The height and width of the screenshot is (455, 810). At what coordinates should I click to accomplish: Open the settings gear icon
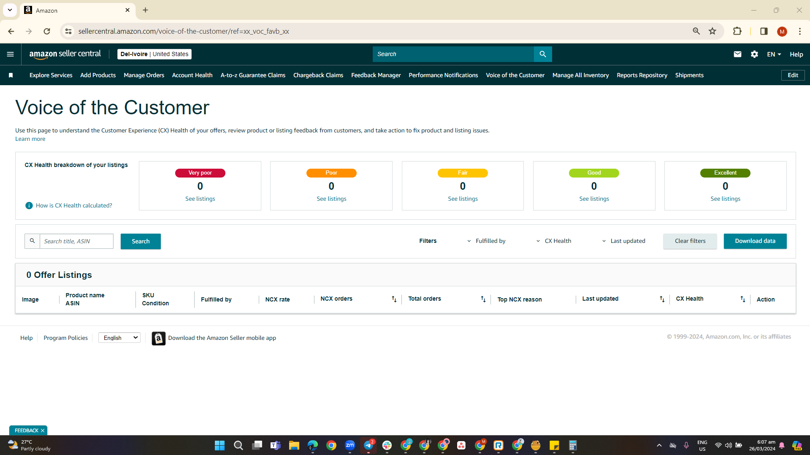tap(754, 54)
